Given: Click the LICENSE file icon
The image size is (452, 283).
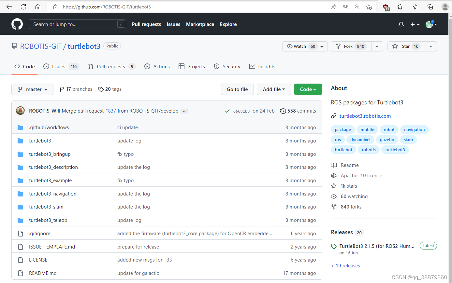Looking at the screenshot, I should [x=21, y=260].
